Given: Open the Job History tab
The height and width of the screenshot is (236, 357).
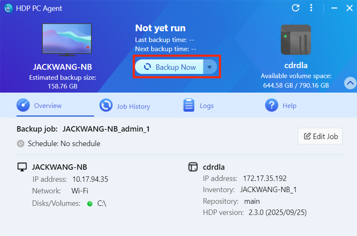Looking at the screenshot, I should [133, 106].
